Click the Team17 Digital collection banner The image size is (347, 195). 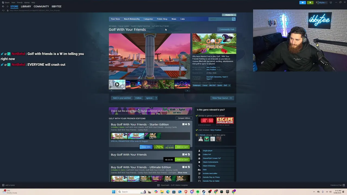tap(150, 111)
